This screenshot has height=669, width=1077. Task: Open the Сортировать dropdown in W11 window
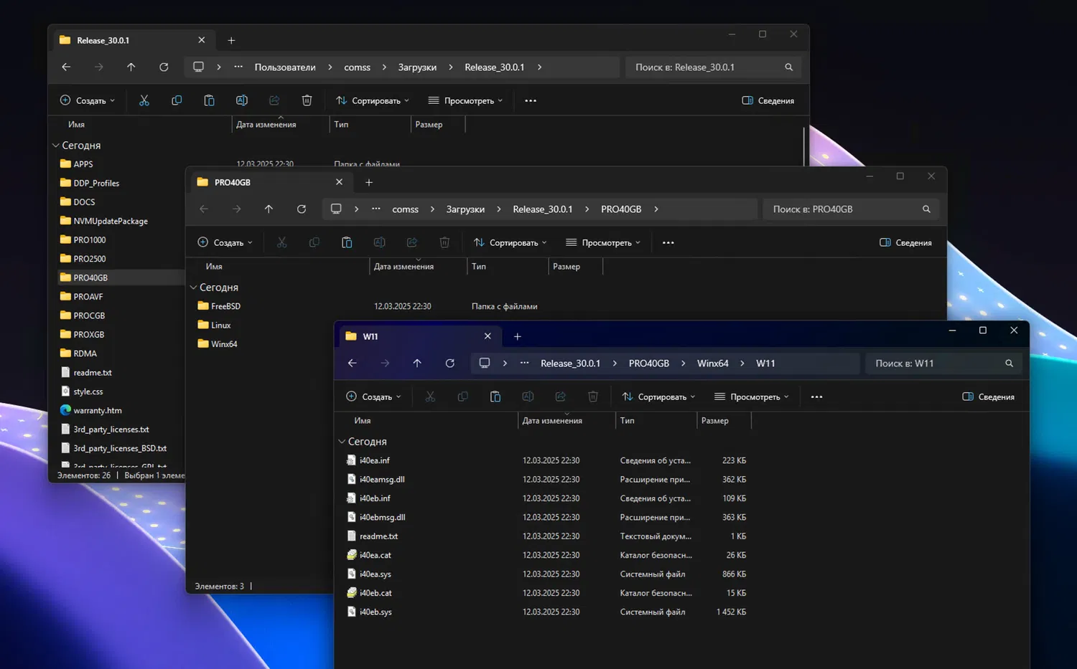[x=658, y=397]
